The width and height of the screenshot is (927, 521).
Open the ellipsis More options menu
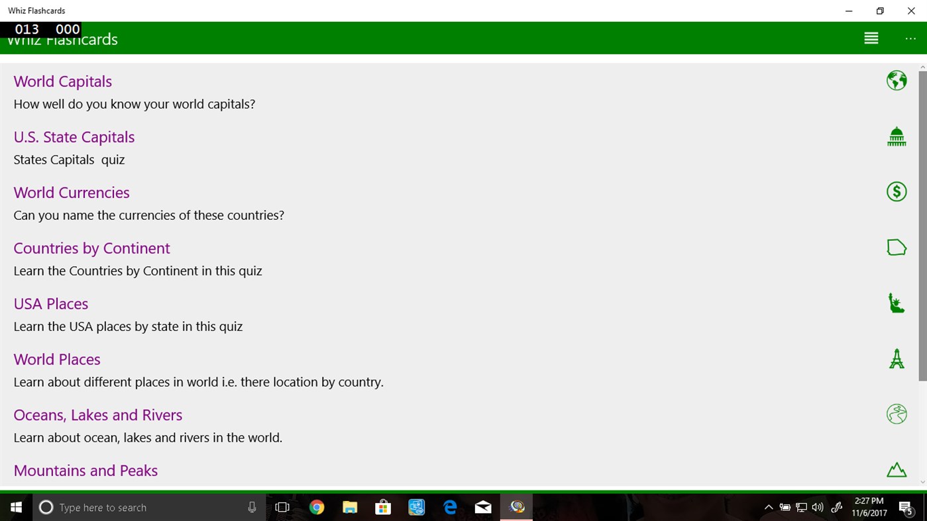click(x=910, y=38)
